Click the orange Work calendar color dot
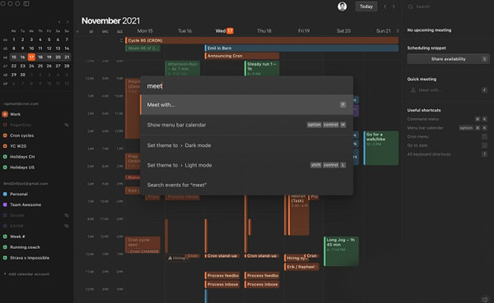Viewport: 494px width, 303px height. (x=5, y=114)
